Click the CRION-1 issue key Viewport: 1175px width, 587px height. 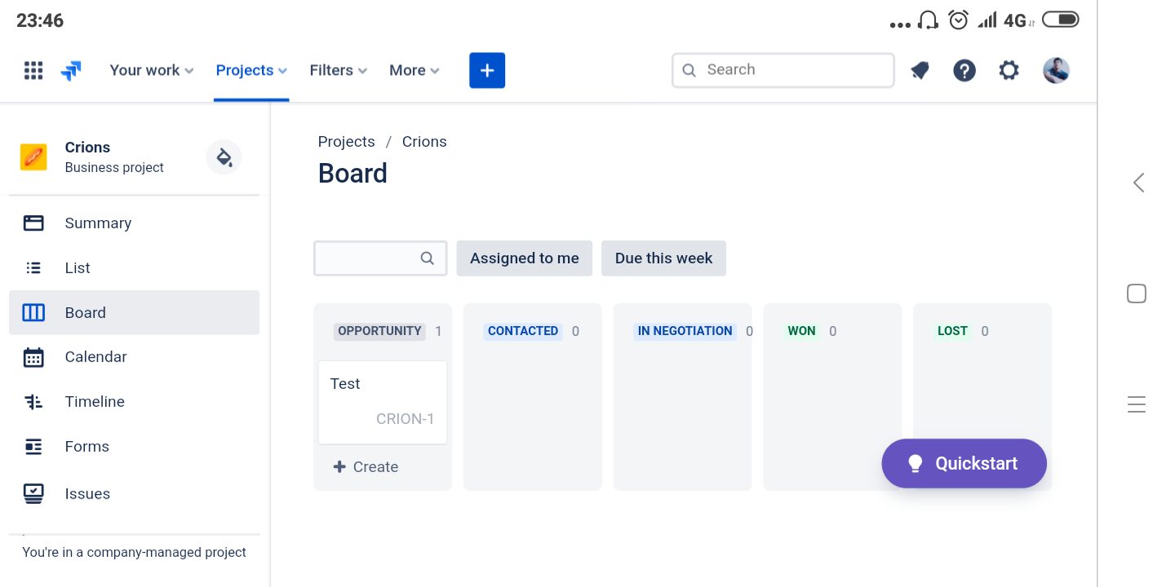tap(405, 419)
